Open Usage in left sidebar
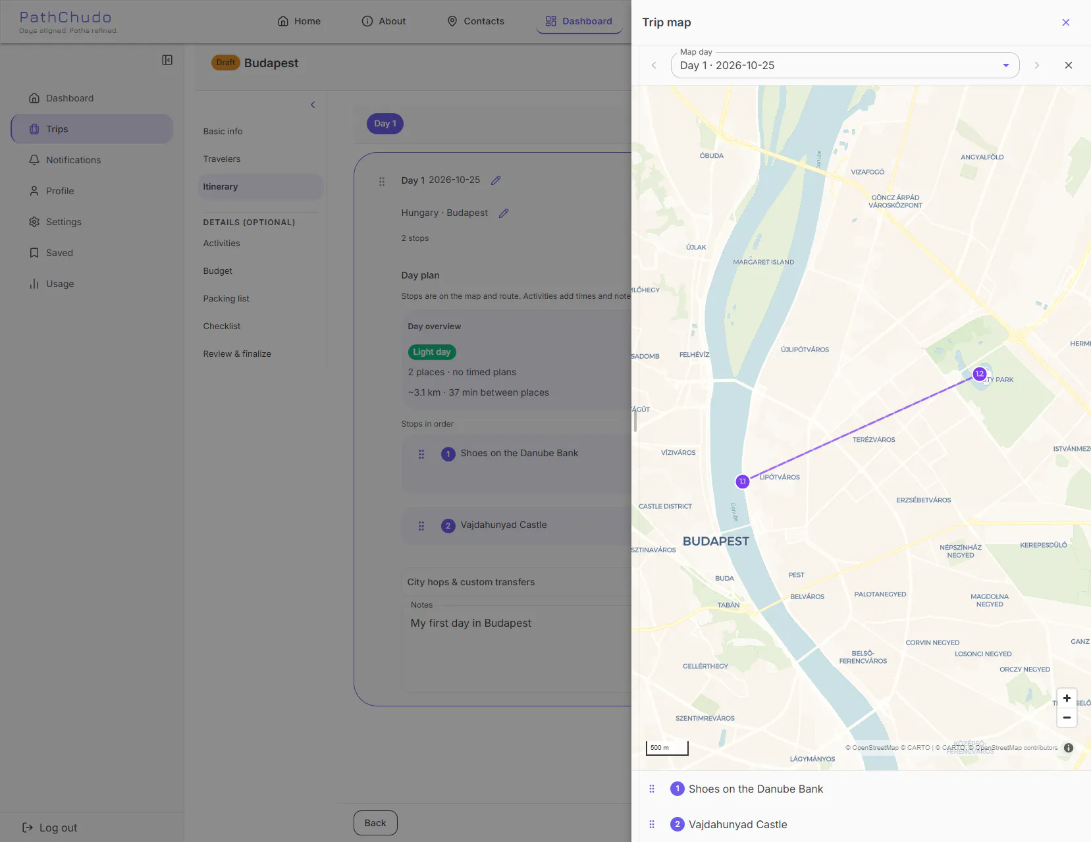This screenshot has height=842, width=1091. [x=92, y=284]
